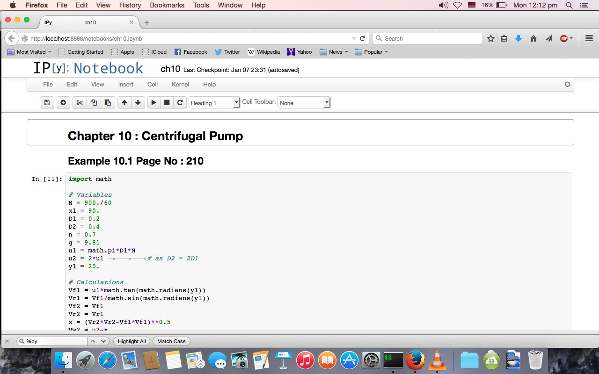Open the Insert menu in notebook

point(125,85)
